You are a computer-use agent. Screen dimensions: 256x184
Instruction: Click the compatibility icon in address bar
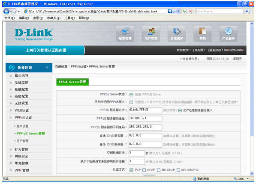tap(170, 11)
